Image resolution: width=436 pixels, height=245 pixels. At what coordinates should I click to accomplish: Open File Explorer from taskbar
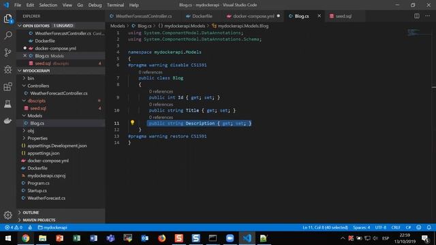pyautogui.click(x=42, y=238)
